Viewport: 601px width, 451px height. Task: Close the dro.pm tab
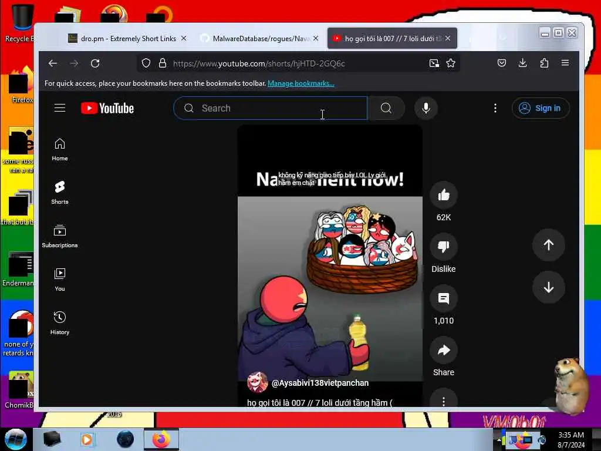click(x=184, y=38)
